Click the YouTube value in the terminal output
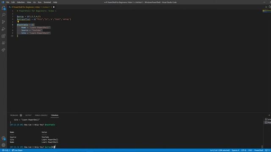Viewport: 271px width, 152px height. click(45, 137)
